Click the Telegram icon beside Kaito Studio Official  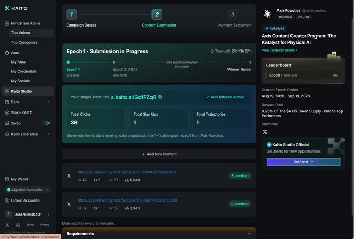(269, 145)
